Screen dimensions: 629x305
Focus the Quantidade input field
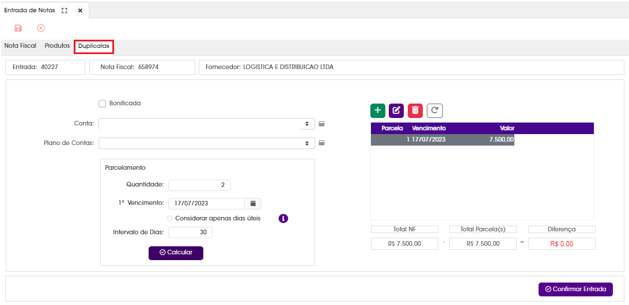[x=199, y=185]
